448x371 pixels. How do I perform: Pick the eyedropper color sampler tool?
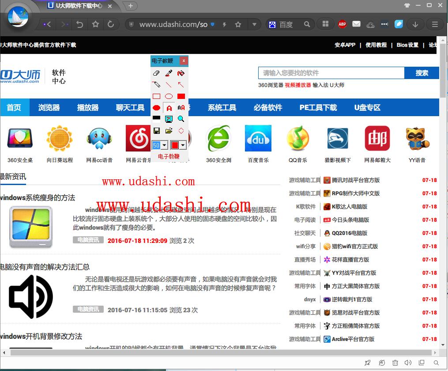pyautogui.click(x=169, y=73)
